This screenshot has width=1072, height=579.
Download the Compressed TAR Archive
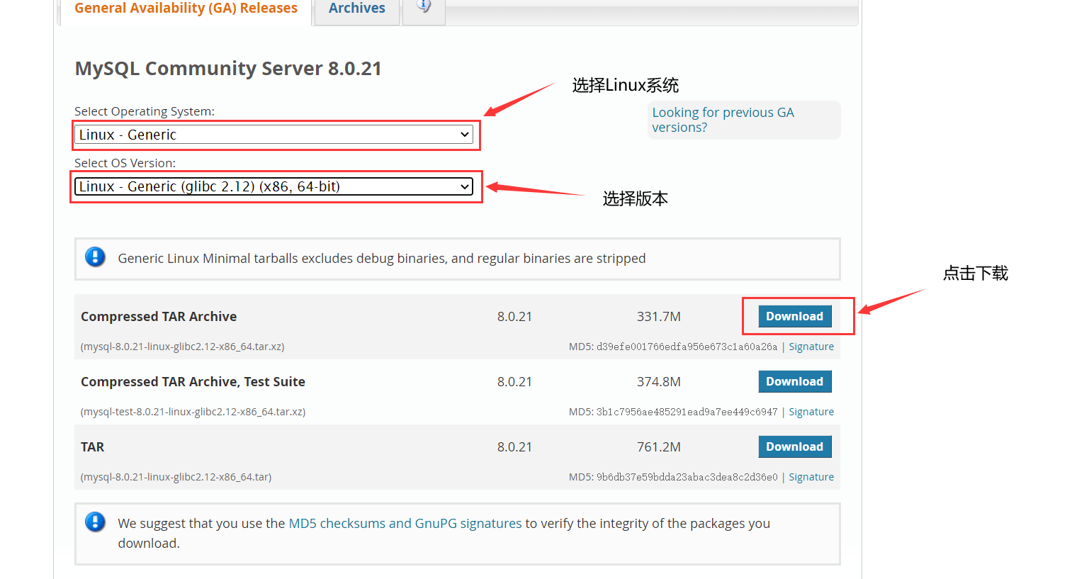pos(794,316)
